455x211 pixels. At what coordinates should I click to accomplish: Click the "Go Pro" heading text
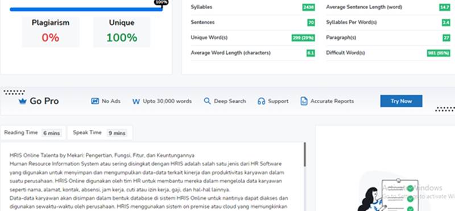[x=44, y=101]
